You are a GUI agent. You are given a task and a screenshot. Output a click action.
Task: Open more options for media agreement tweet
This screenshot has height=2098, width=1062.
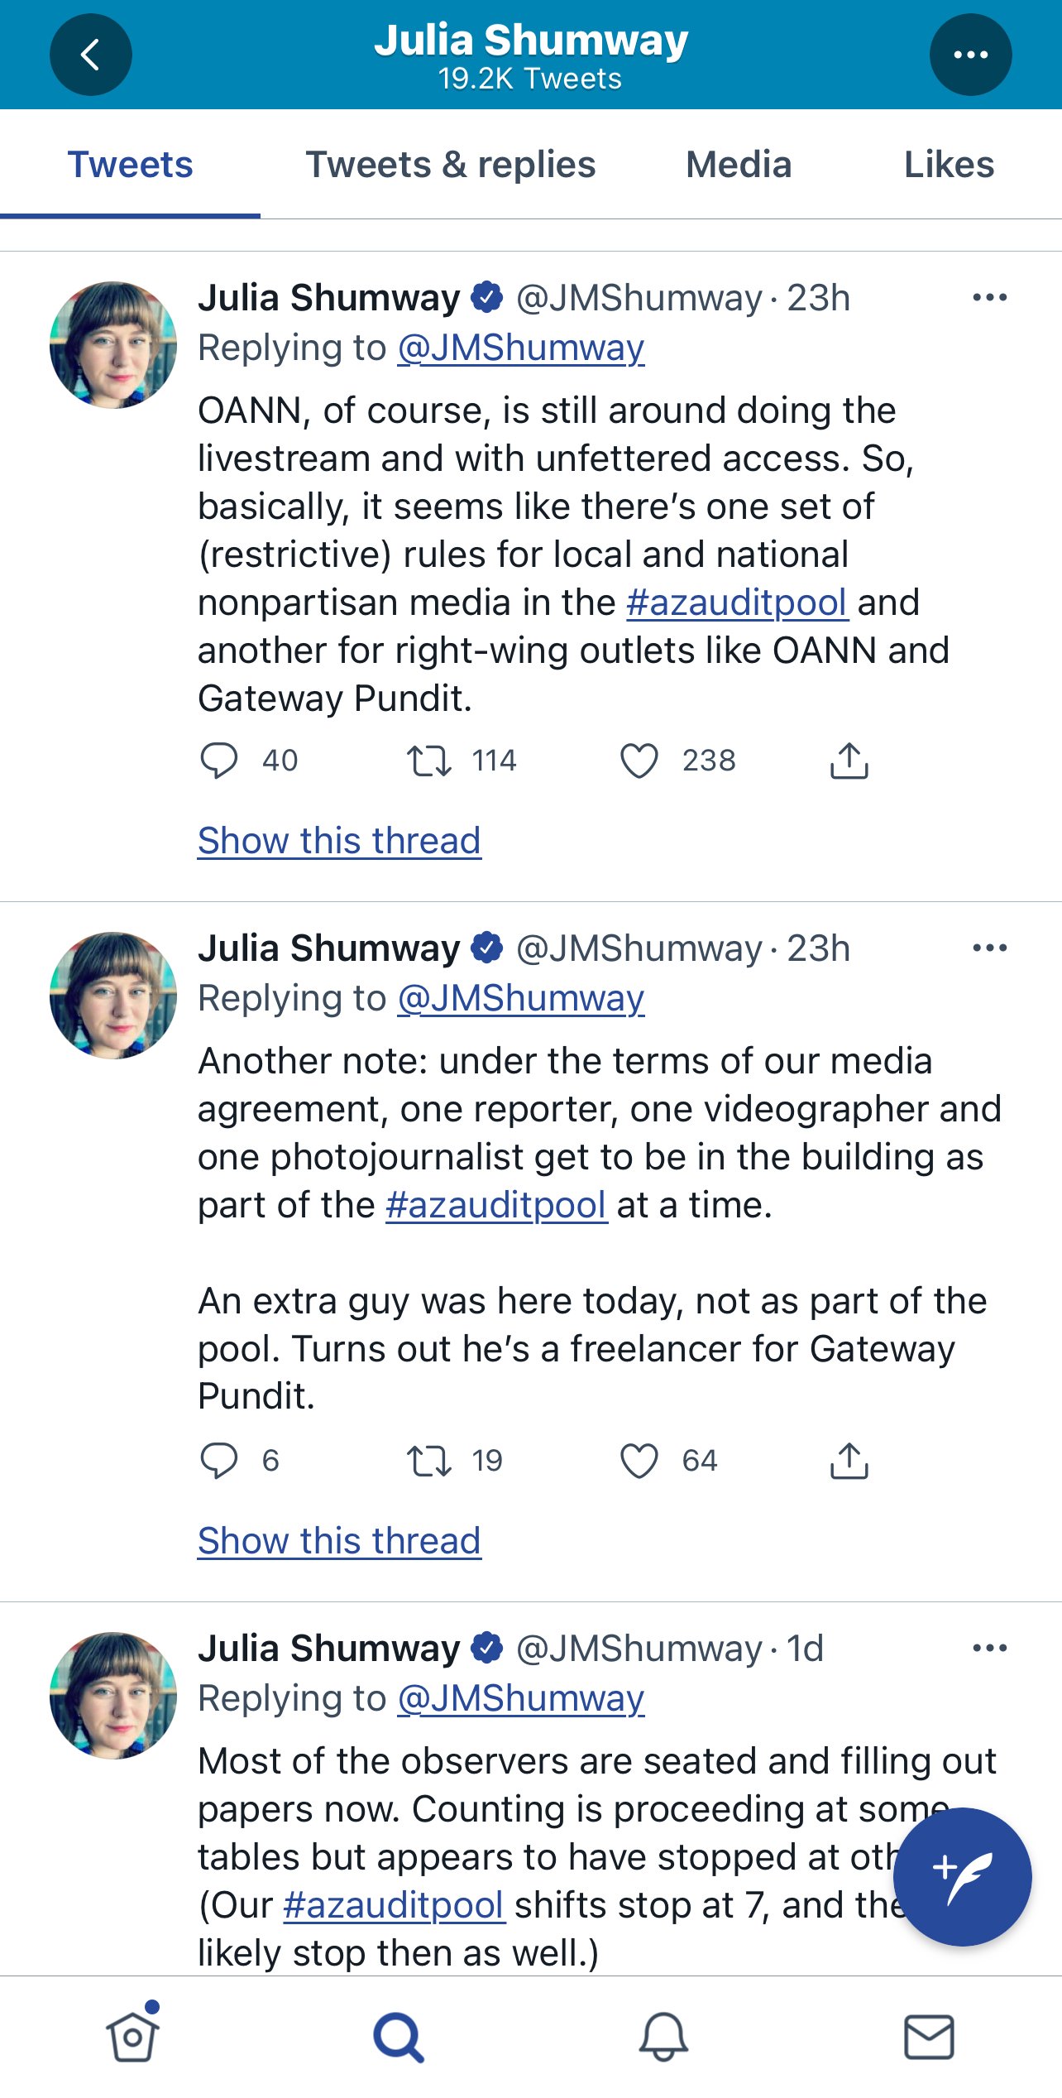pyautogui.click(x=989, y=948)
